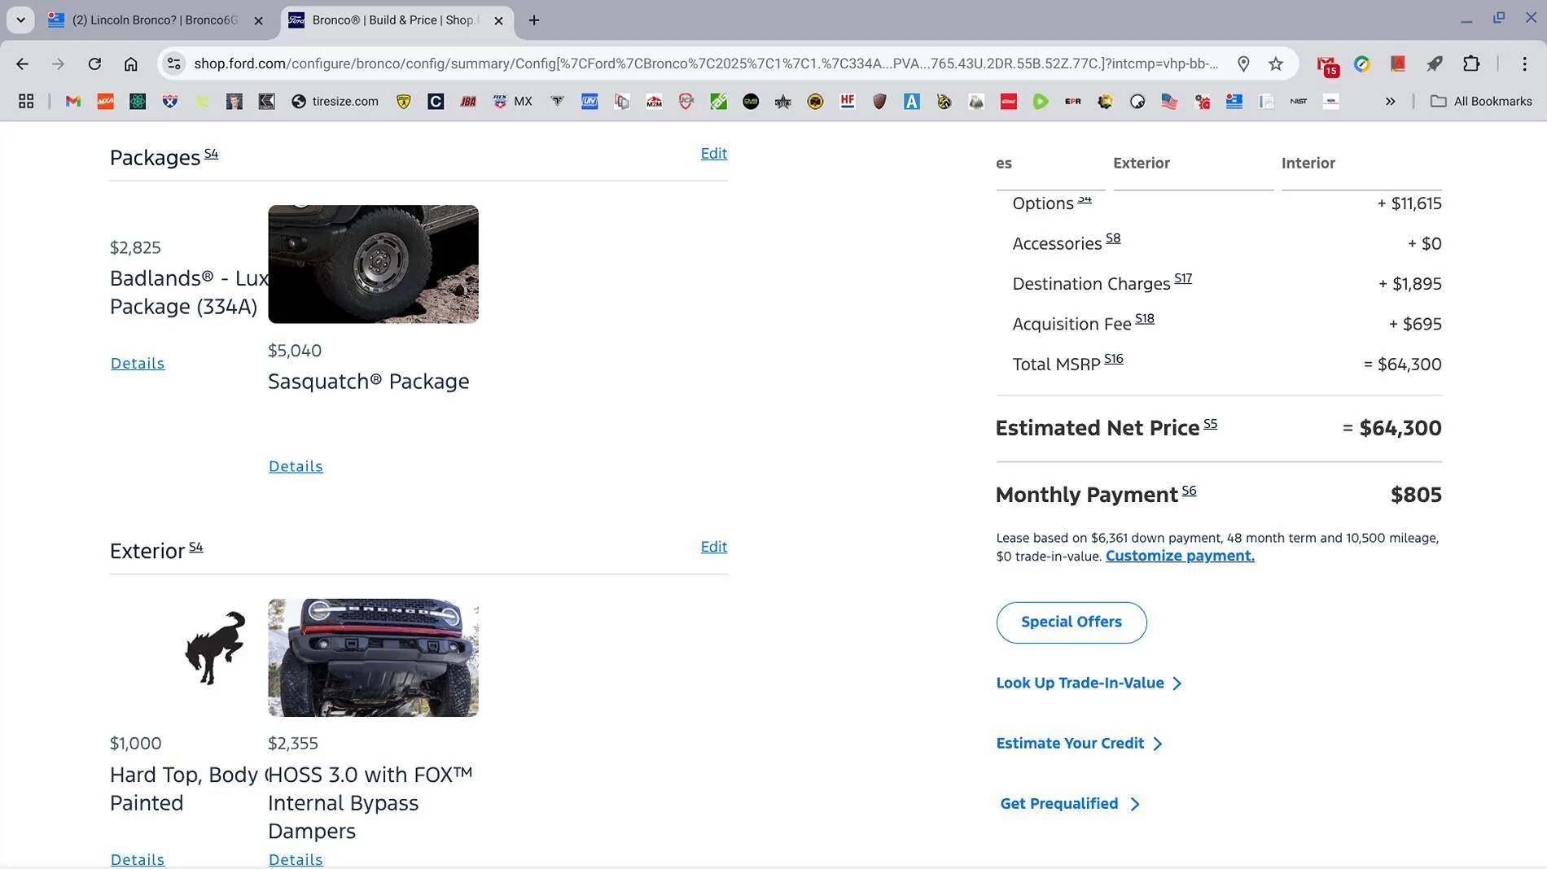The width and height of the screenshot is (1547, 869).
Task: Edit the Packages section
Action: (714, 154)
